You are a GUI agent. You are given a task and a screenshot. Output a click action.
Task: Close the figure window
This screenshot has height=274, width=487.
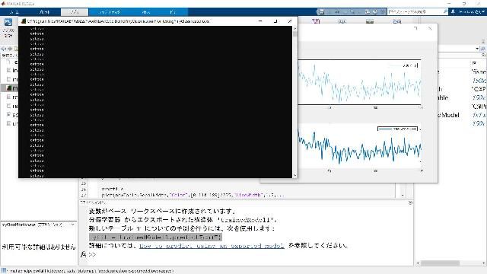pos(430,28)
